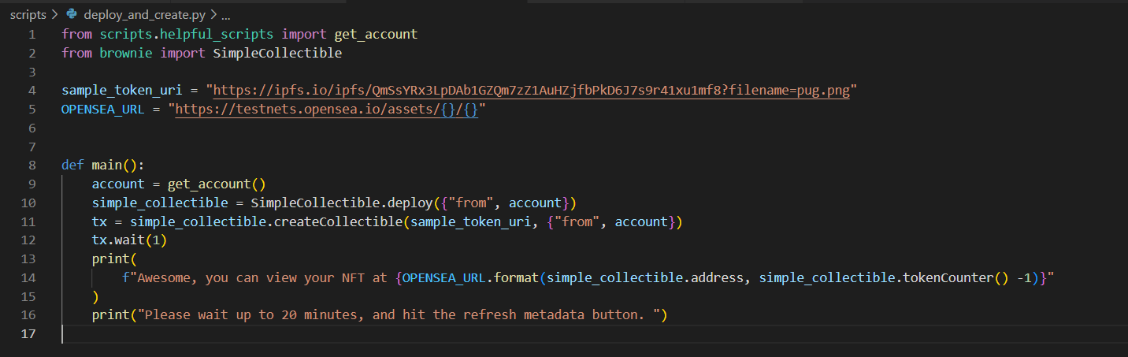The image size is (1128, 357).
Task: Click the Python file icon in breadcrumb
Action: 72,15
